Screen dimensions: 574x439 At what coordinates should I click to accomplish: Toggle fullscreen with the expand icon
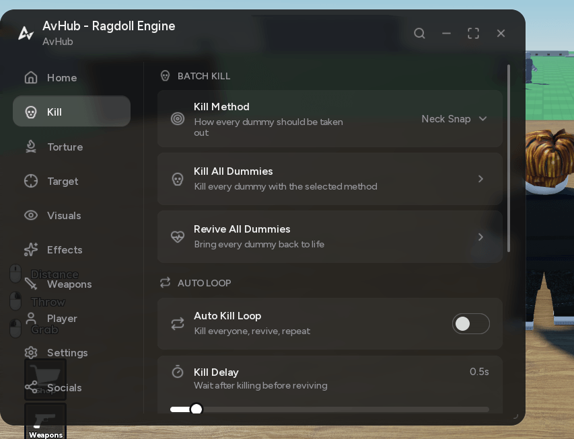(x=473, y=34)
